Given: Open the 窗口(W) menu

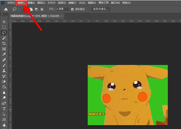Looking at the screenshot, I should [x=115, y=3].
